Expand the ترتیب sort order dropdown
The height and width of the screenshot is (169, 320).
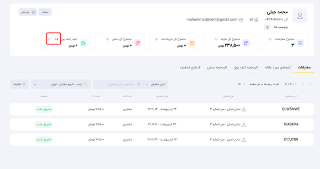(x=61, y=84)
